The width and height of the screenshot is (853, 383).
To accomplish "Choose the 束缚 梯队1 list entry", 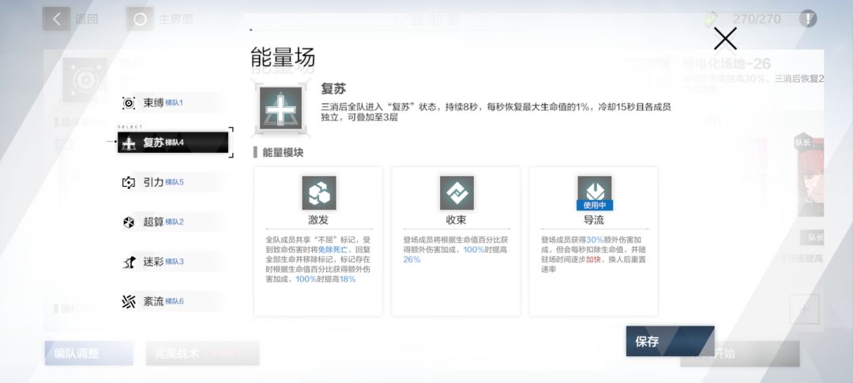I will pyautogui.click(x=172, y=103).
